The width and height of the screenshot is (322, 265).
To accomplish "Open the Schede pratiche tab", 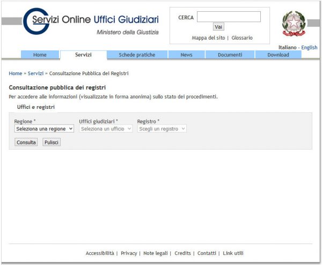I will click(137, 55).
